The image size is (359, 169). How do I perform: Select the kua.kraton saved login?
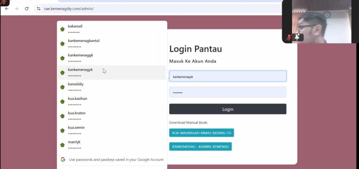coord(112,116)
